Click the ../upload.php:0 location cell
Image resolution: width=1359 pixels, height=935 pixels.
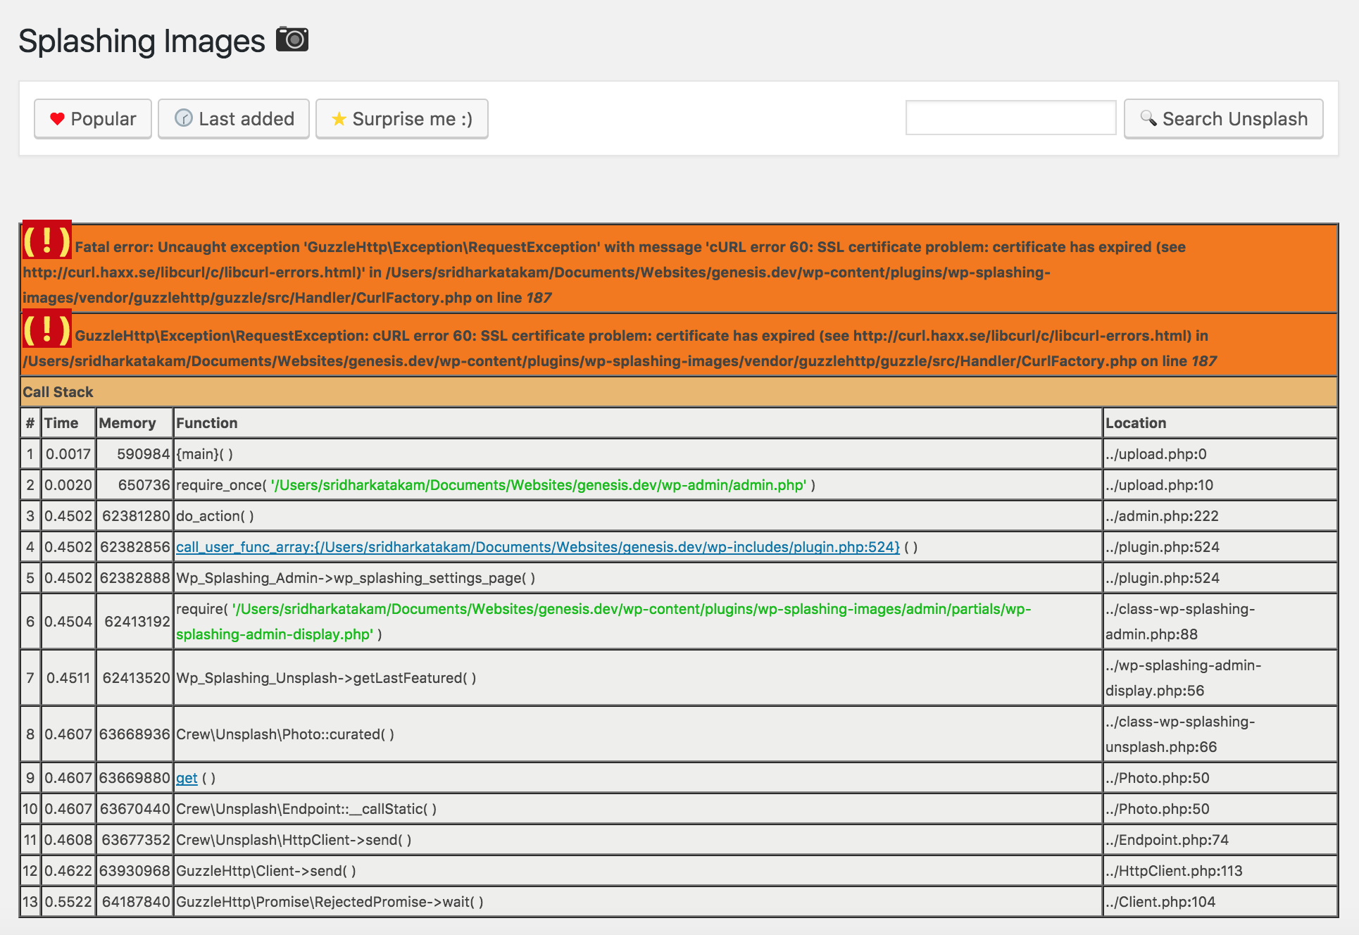click(x=1220, y=454)
